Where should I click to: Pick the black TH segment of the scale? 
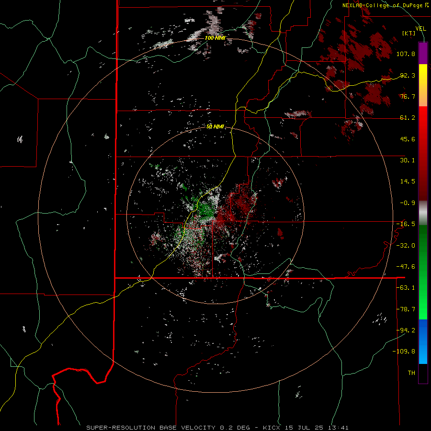click(423, 373)
